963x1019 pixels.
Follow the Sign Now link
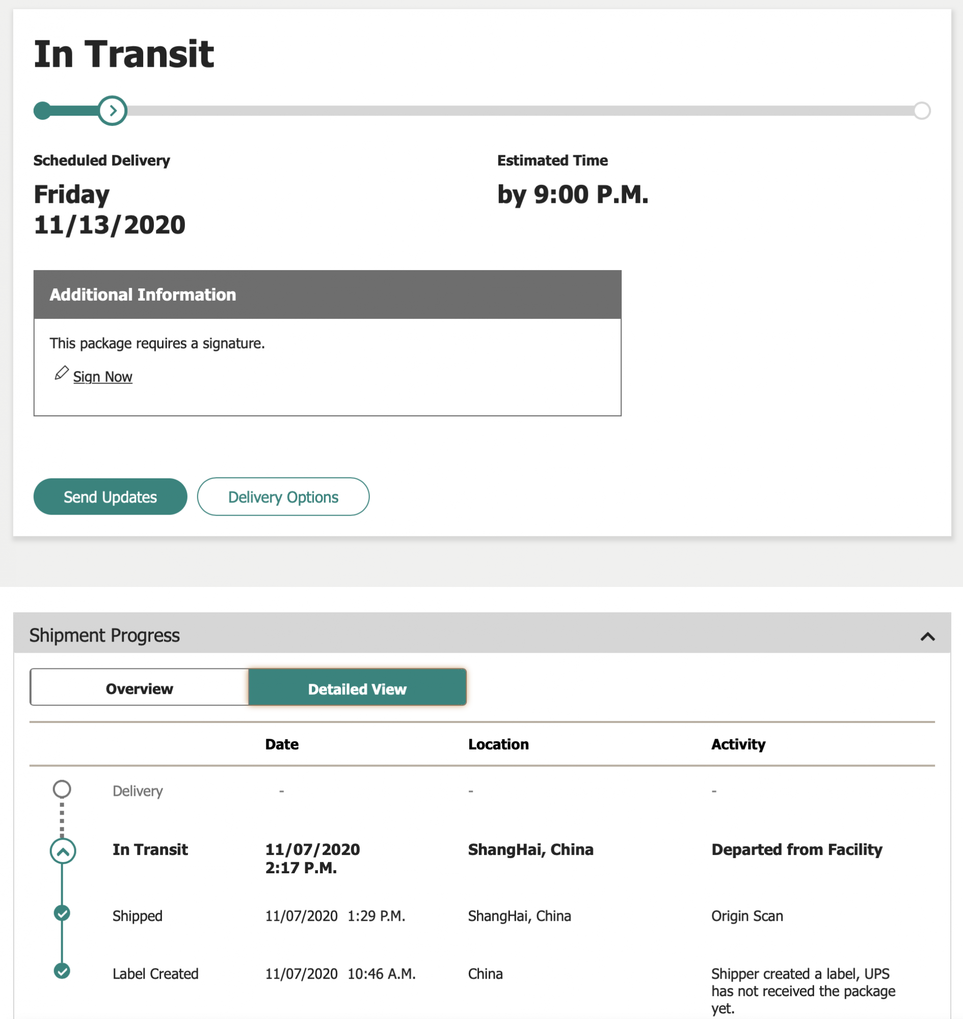click(102, 377)
